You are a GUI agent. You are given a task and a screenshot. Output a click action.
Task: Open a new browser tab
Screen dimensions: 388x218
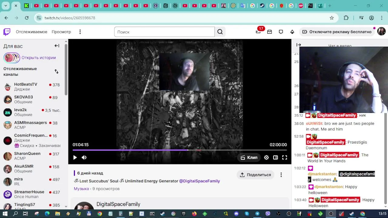330,5
